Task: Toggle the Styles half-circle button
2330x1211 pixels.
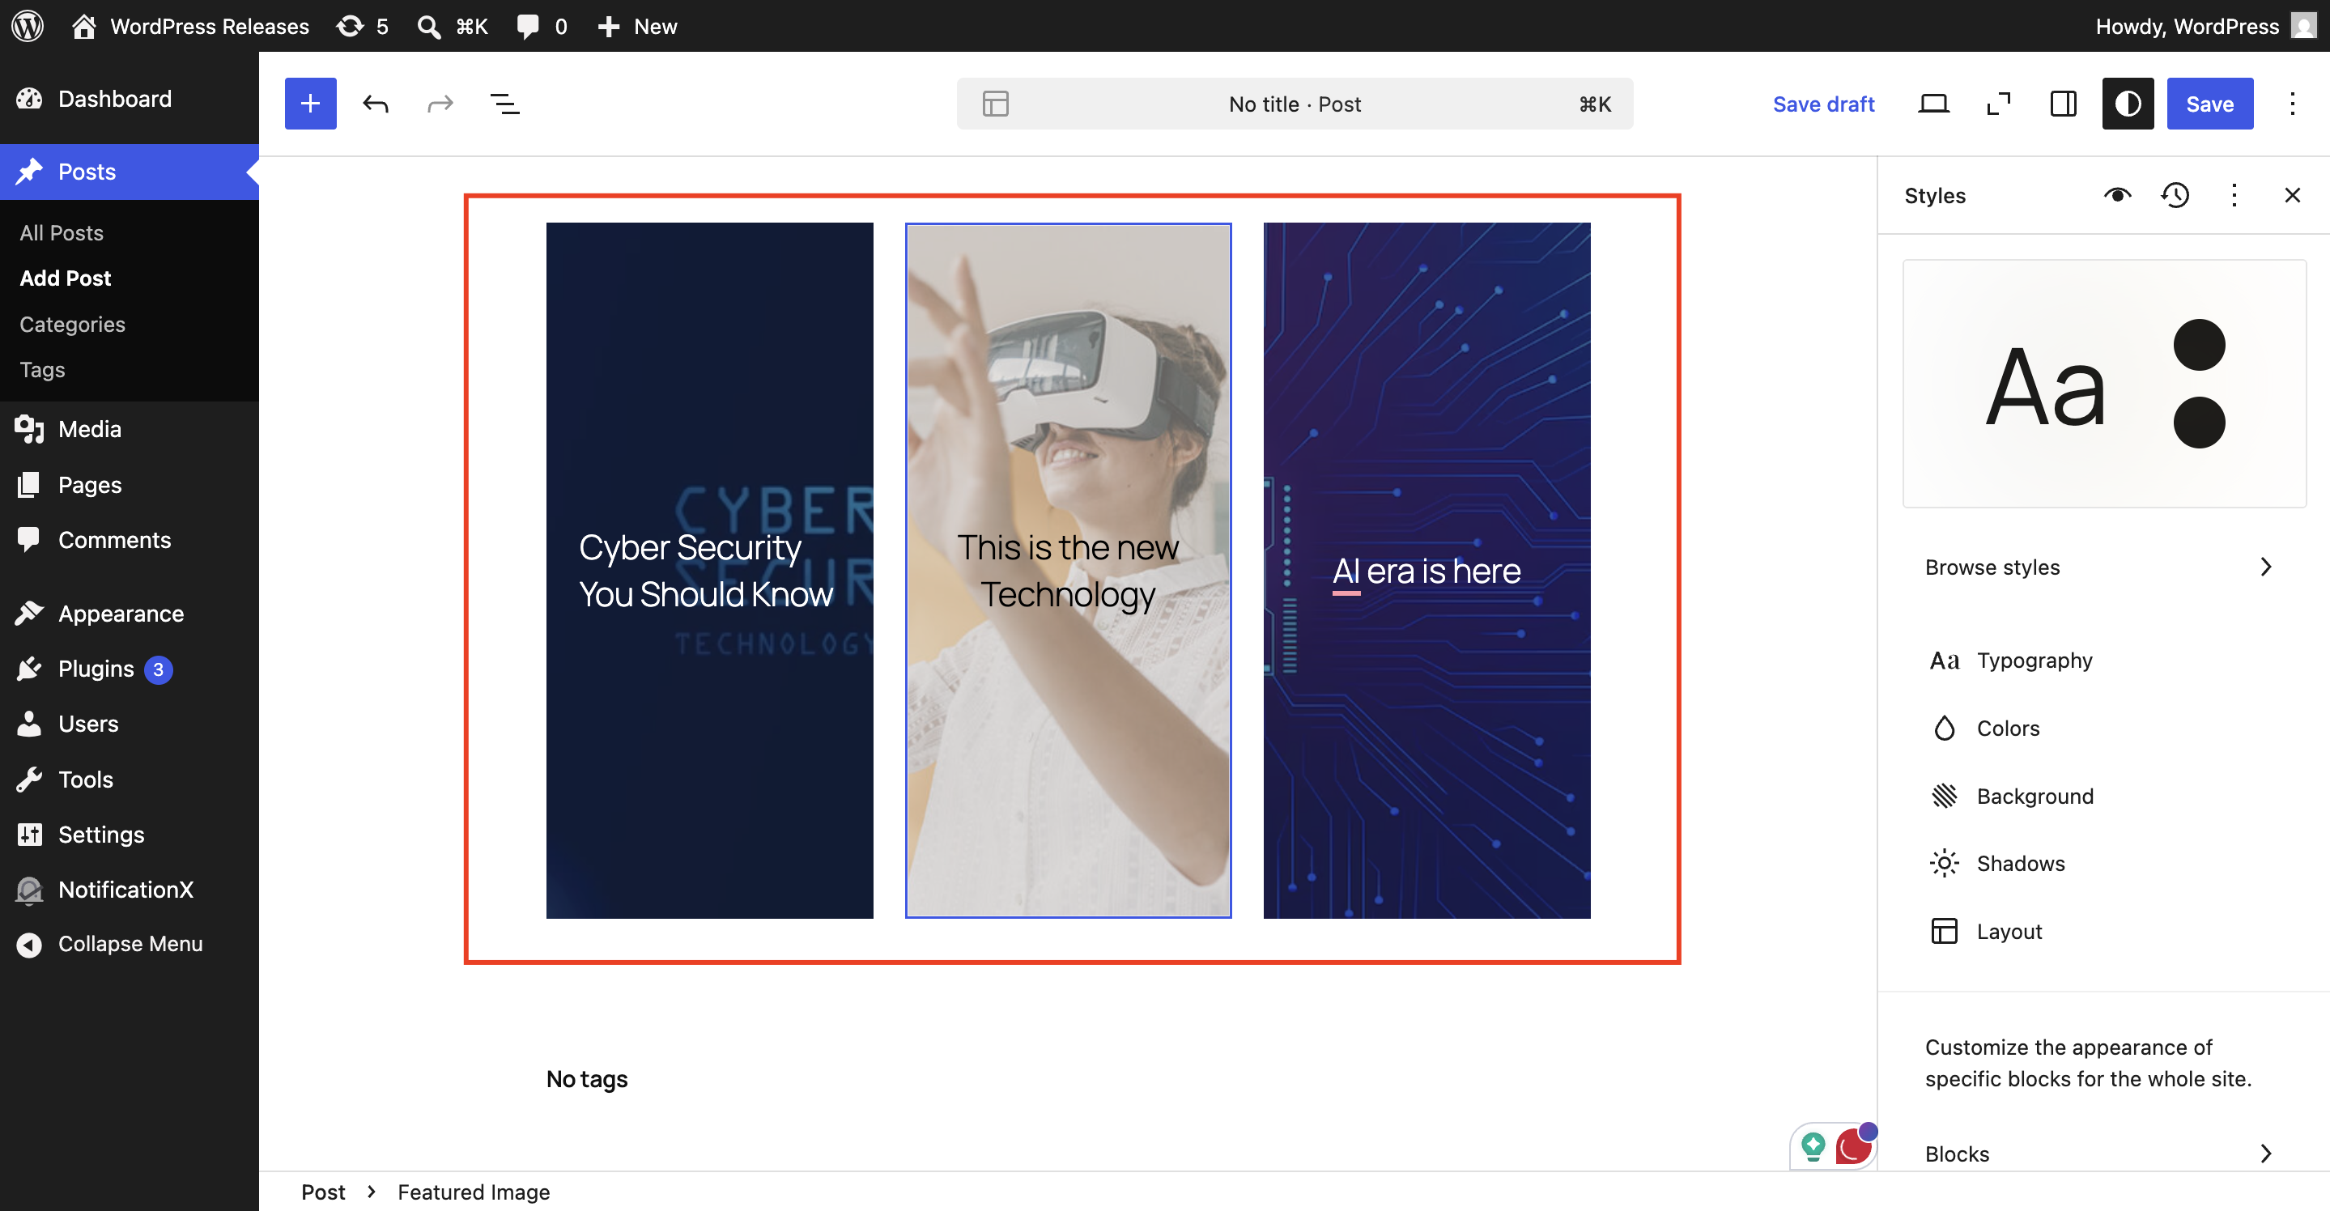Action: [2128, 104]
